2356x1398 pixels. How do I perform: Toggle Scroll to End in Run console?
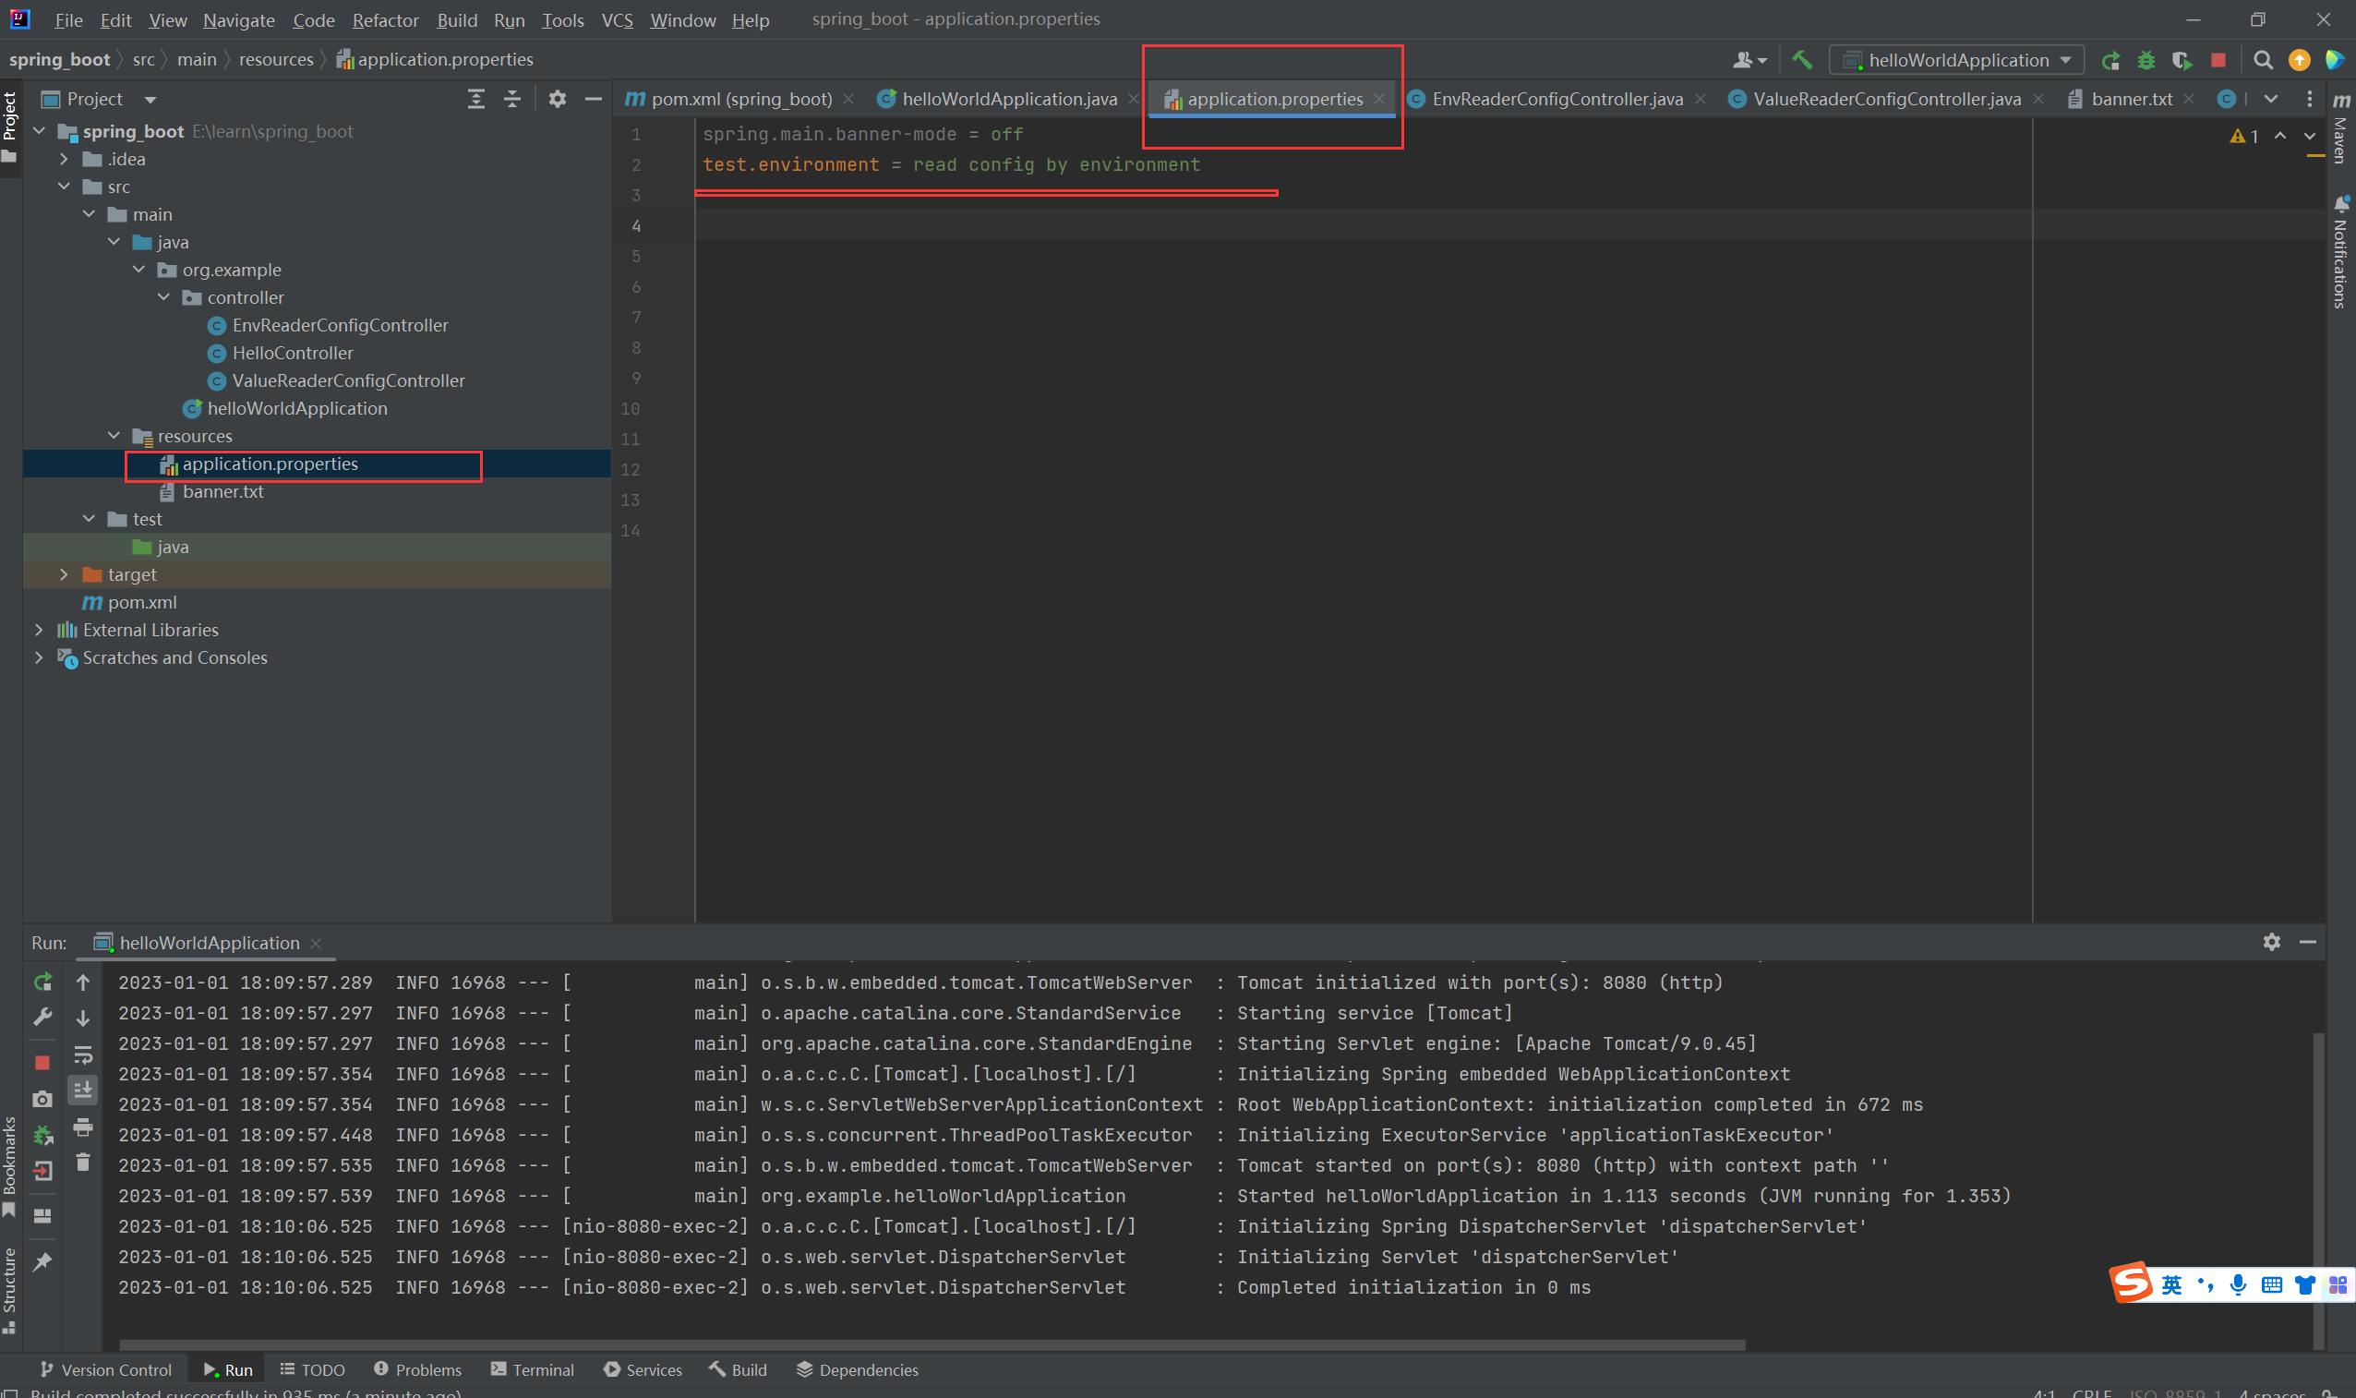(83, 1090)
